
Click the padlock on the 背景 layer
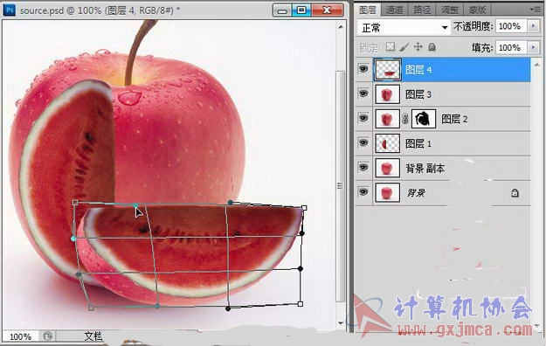click(x=515, y=193)
